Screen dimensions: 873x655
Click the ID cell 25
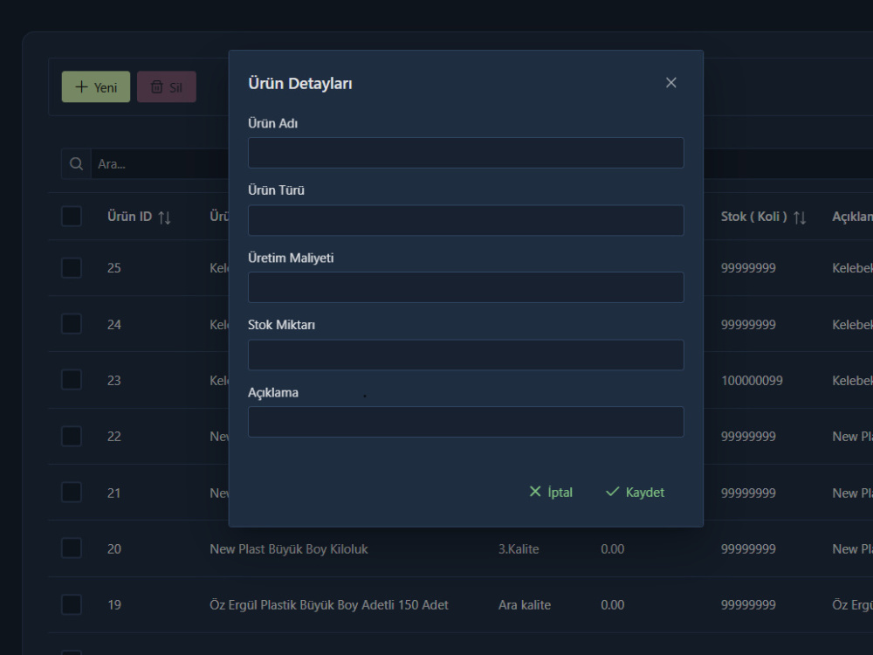tap(114, 268)
